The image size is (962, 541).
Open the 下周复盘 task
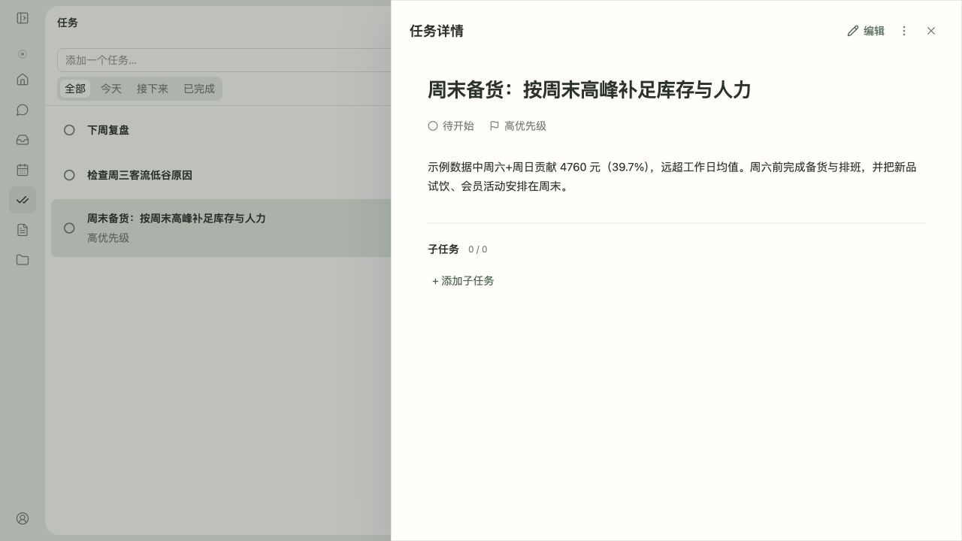pyautogui.click(x=108, y=130)
